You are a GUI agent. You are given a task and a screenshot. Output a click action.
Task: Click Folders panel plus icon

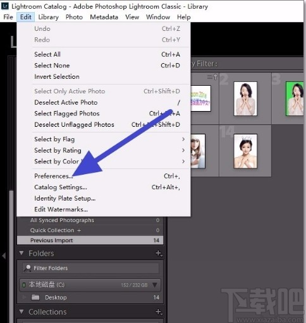159,253
